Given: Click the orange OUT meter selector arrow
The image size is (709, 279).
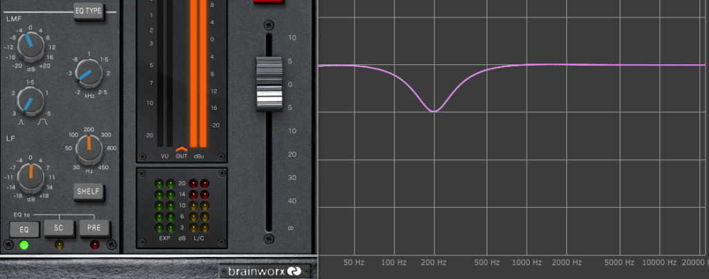Looking at the screenshot, I should [182, 148].
